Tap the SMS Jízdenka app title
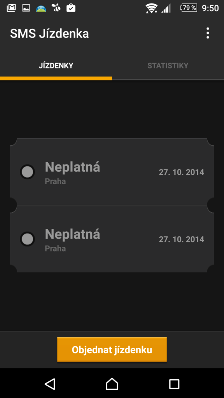224x398 pixels. (x=49, y=33)
